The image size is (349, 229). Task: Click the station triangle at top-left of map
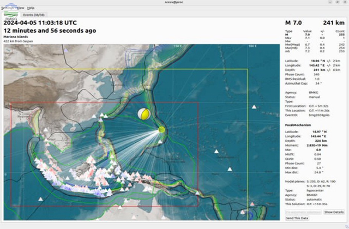click(66, 50)
